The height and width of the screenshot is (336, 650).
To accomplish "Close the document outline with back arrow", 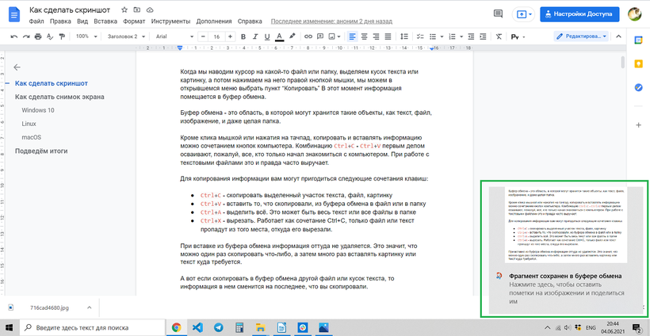I will (17, 68).
